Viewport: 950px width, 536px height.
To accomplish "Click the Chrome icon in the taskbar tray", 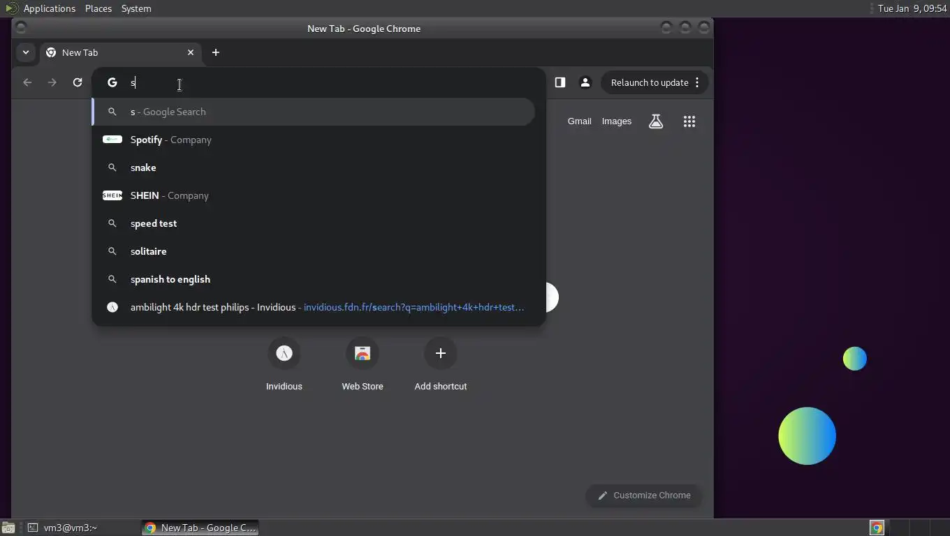I will coord(877,528).
